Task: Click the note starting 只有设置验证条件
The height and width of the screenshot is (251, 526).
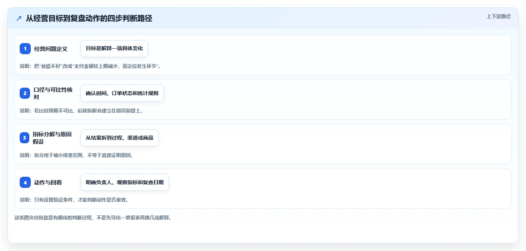Action: (x=74, y=200)
